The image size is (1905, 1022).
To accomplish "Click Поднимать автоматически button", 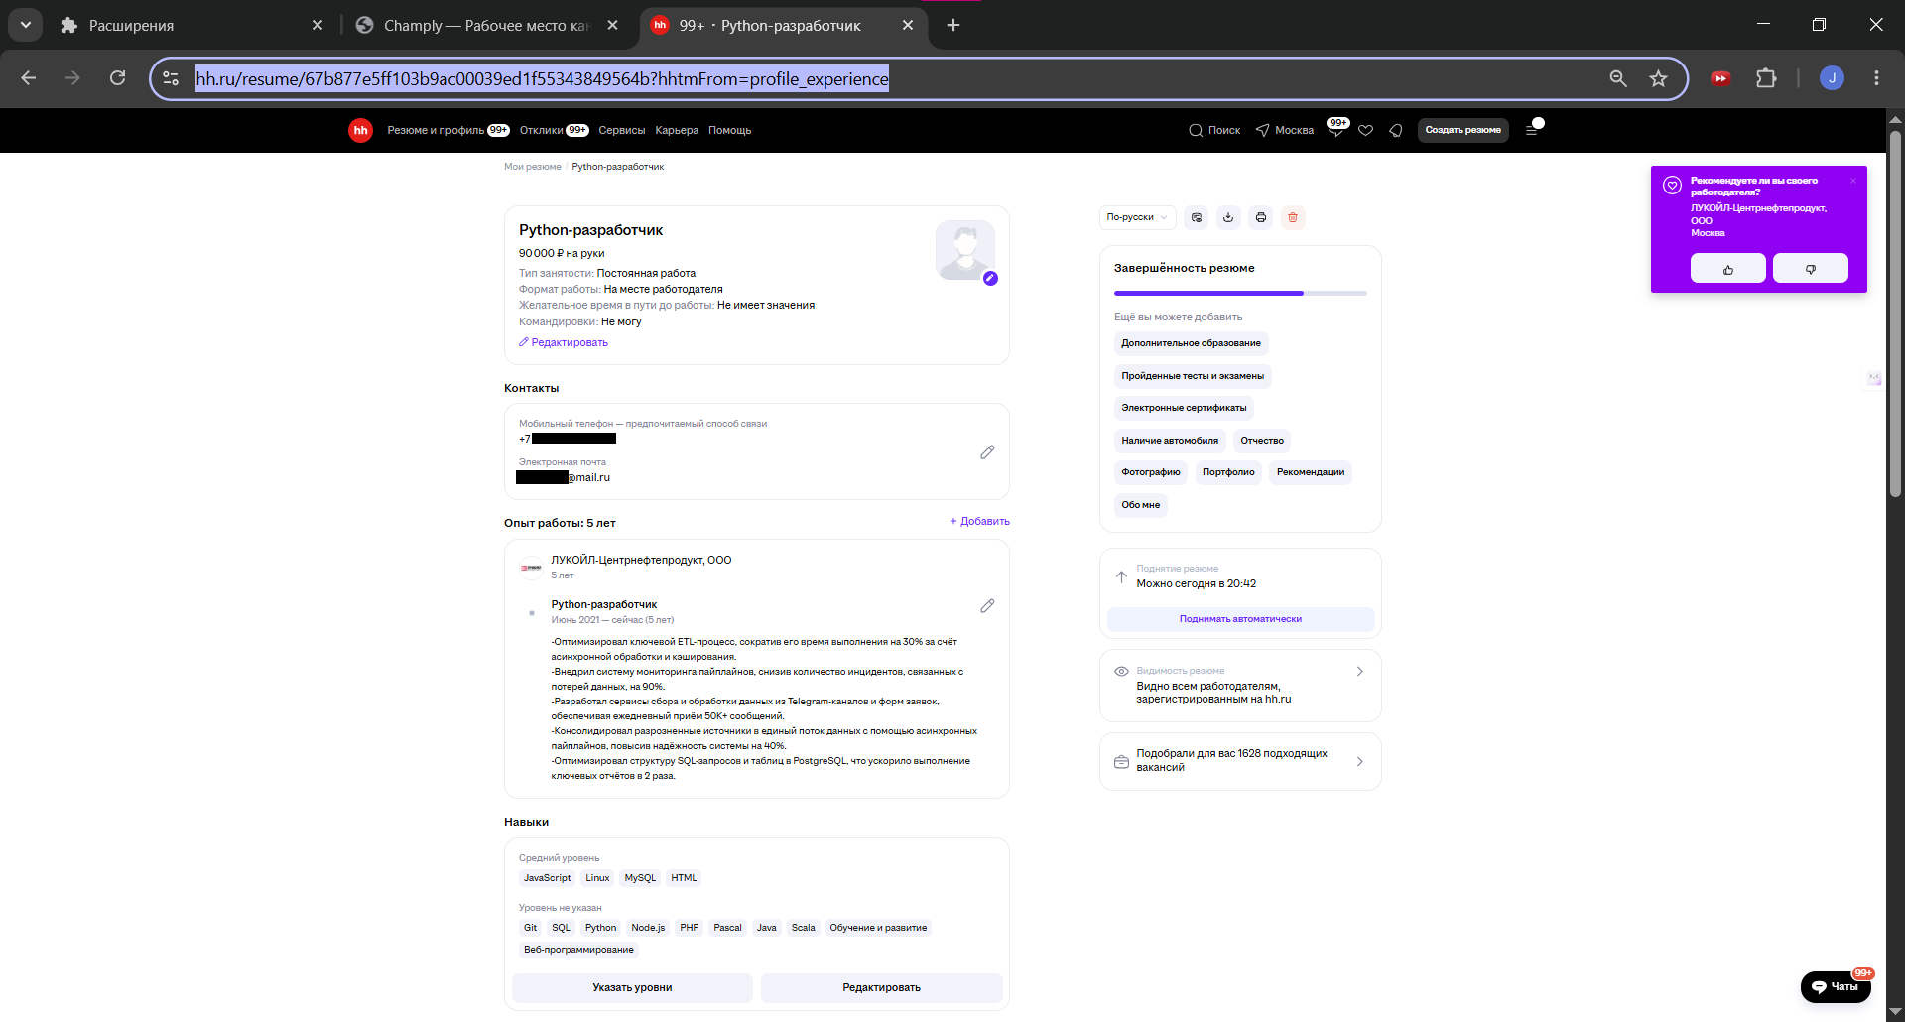I will [x=1240, y=619].
